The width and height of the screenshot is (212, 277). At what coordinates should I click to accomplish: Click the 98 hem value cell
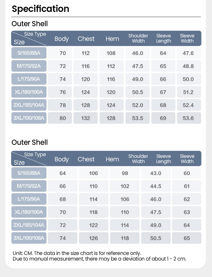click(x=125, y=173)
